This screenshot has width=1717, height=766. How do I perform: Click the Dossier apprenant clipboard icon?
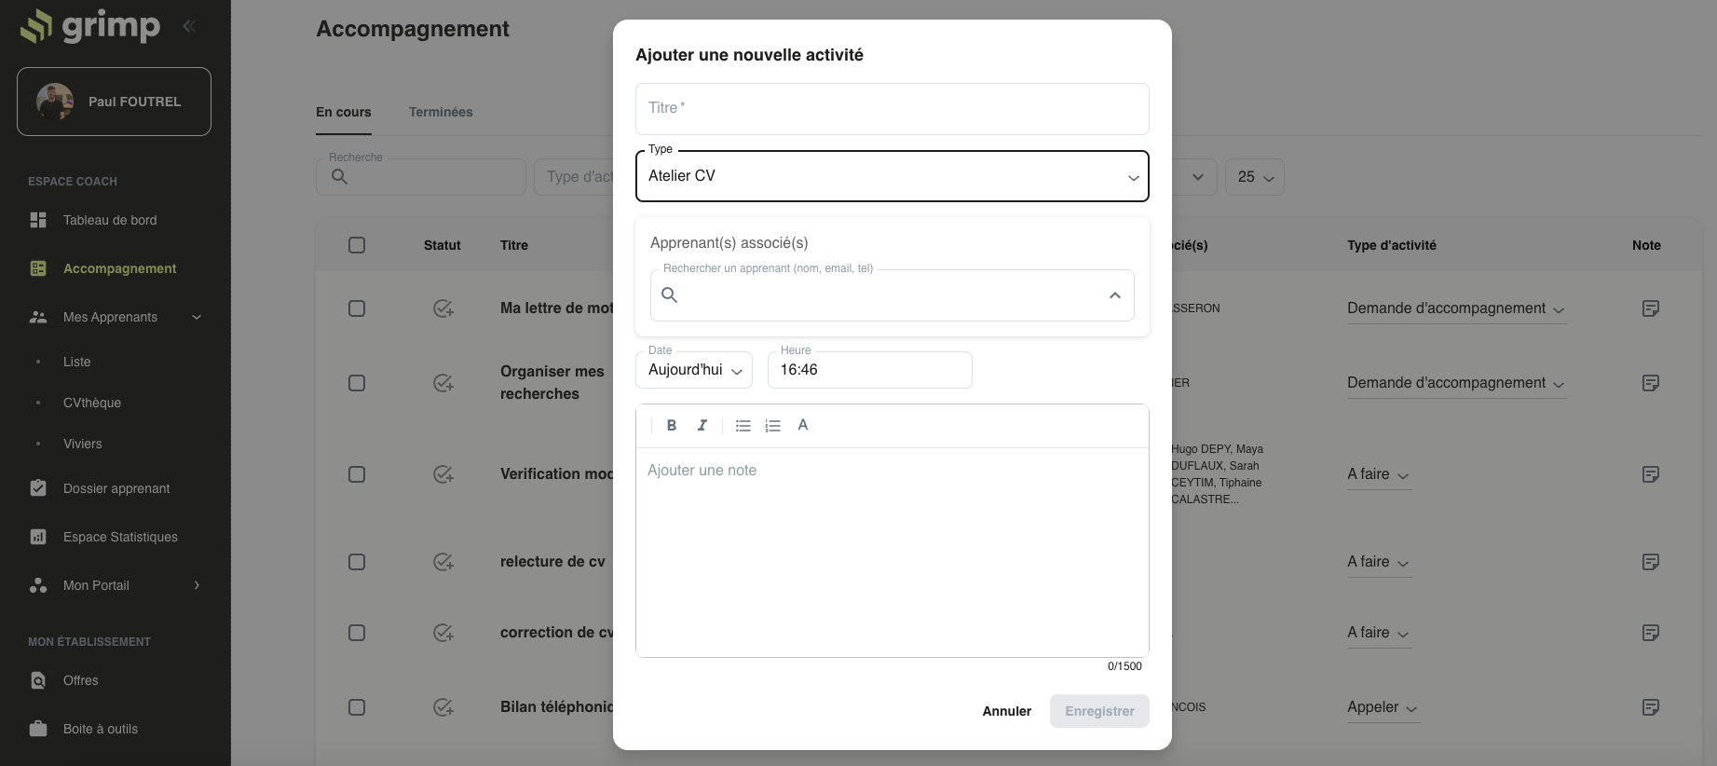tap(38, 488)
